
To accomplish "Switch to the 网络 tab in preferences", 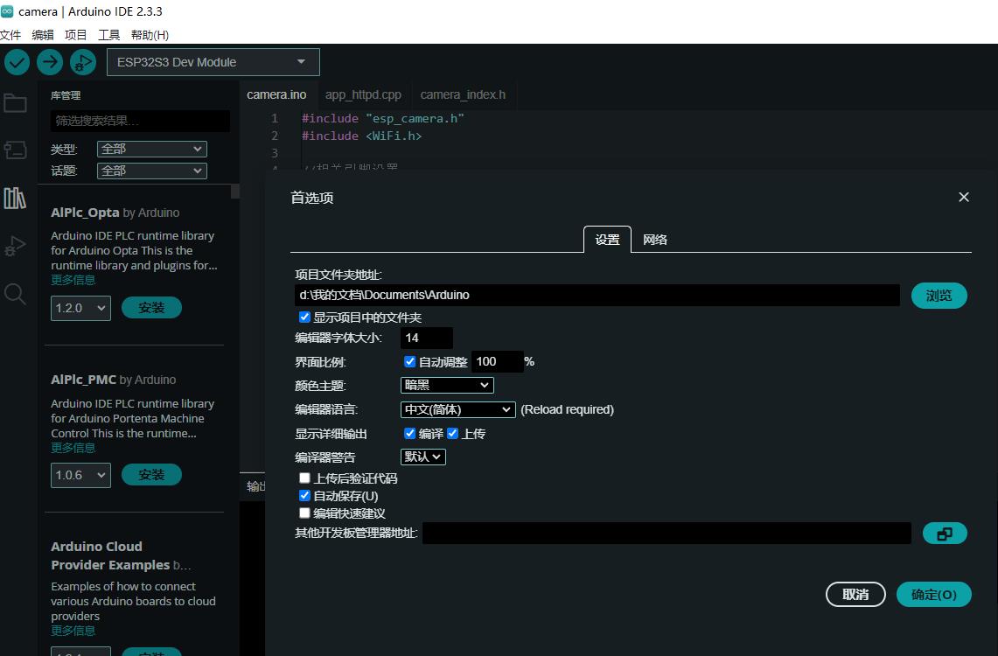I will (655, 240).
